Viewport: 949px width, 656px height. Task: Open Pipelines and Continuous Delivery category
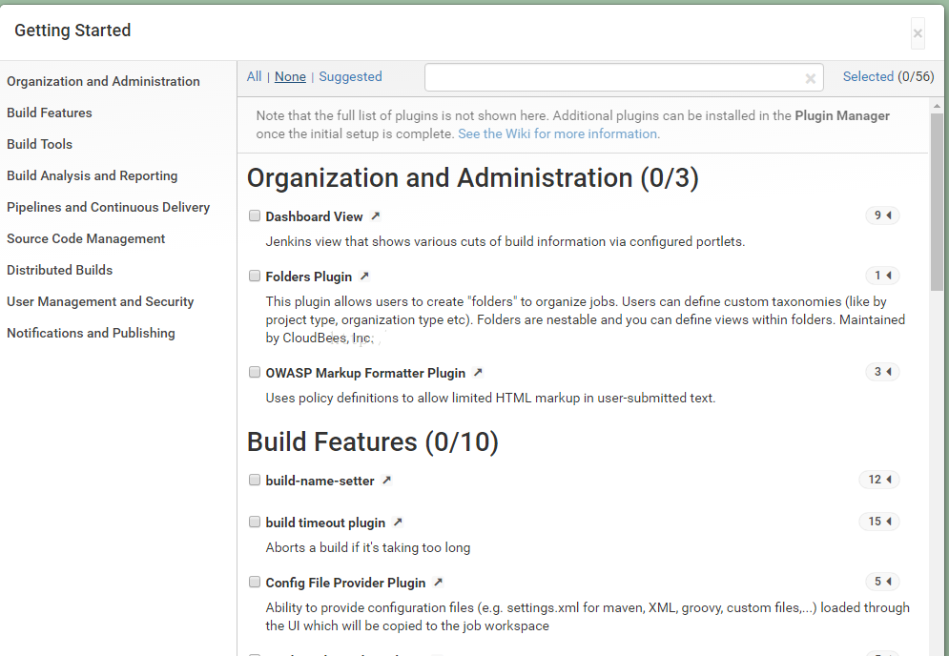coord(109,207)
